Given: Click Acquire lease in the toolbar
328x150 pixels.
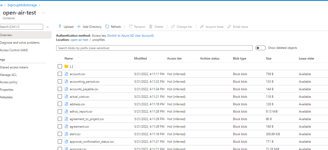Looking at the screenshot, I should (x=212, y=27).
